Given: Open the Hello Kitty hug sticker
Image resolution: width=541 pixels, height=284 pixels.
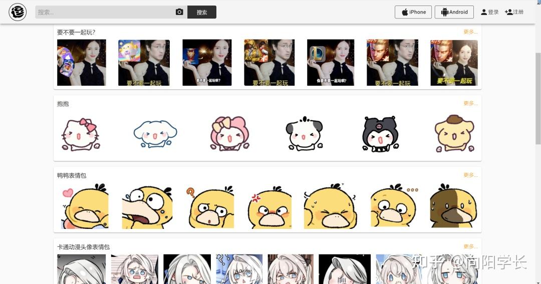Looking at the screenshot, I should point(81,134).
